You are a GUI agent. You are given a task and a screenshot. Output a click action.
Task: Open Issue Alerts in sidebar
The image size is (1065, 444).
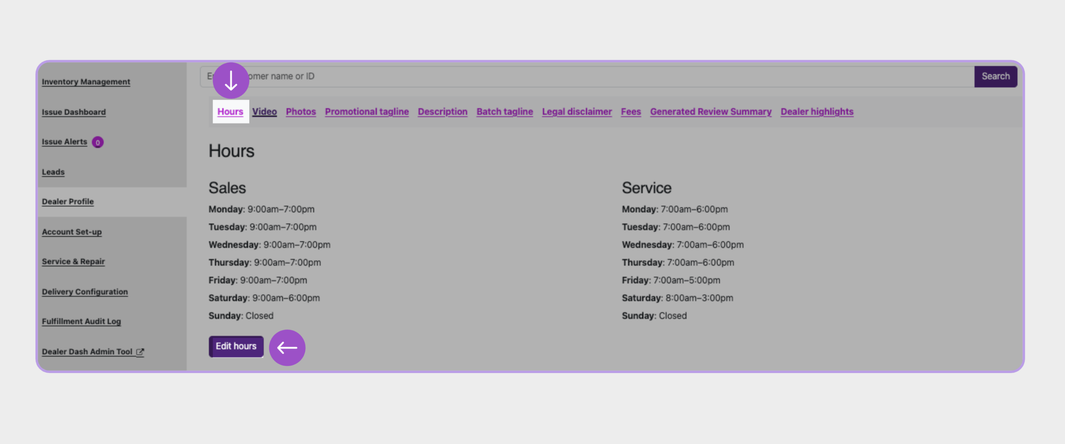(64, 142)
